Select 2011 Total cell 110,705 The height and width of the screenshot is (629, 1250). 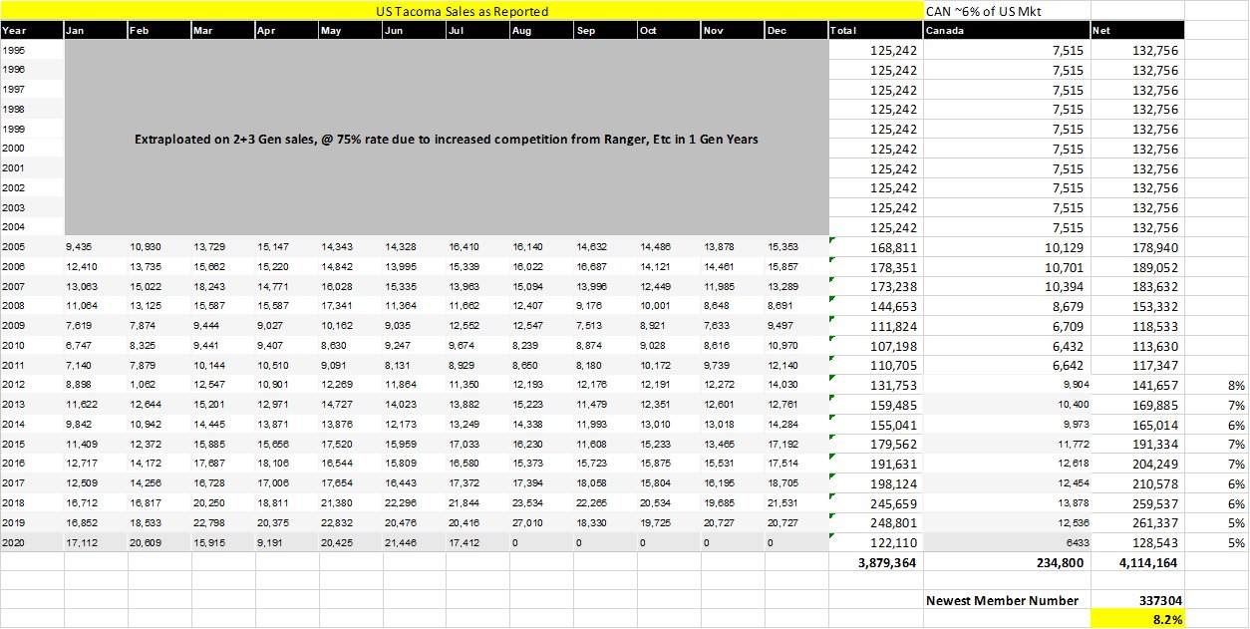(875, 365)
